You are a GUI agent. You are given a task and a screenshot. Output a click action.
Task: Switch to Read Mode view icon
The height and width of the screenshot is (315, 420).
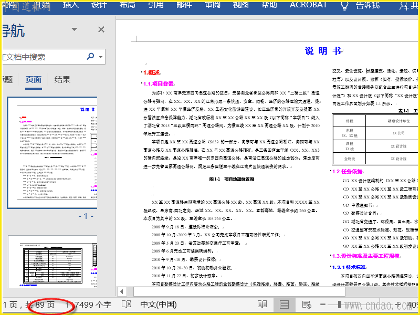tap(262, 304)
